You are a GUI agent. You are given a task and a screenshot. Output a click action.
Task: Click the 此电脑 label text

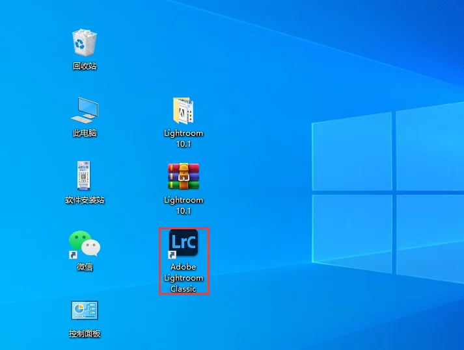85,133
